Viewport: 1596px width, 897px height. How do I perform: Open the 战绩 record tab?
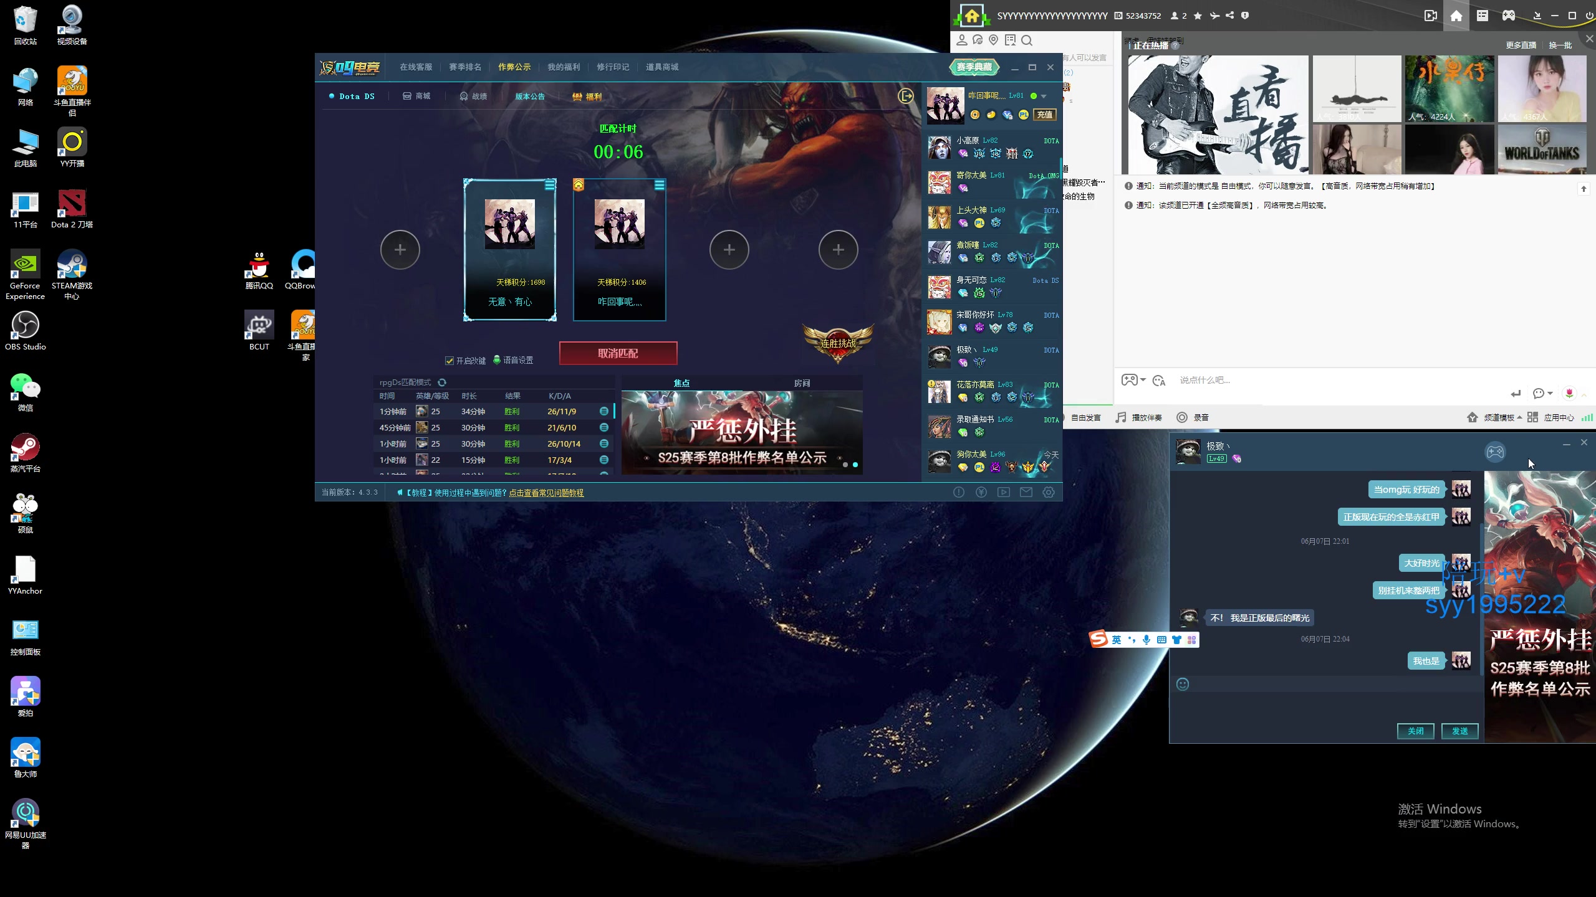coord(473,96)
